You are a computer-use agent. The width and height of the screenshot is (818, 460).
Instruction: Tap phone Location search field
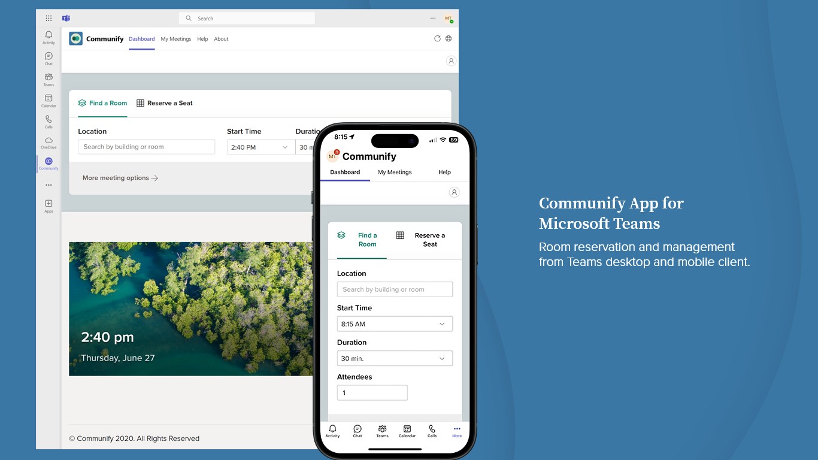(395, 289)
